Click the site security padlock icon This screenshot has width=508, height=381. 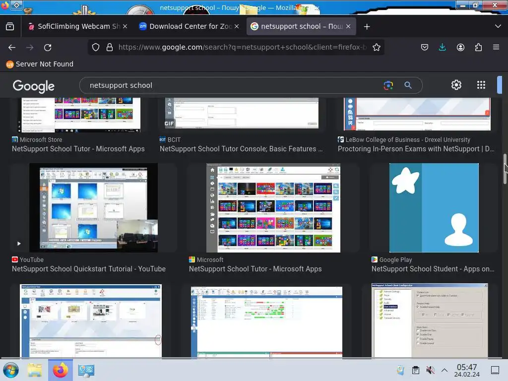(x=110, y=47)
